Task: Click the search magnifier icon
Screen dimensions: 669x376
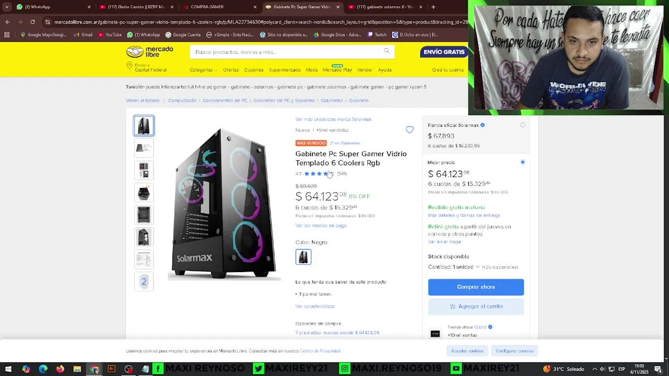Action: point(387,51)
